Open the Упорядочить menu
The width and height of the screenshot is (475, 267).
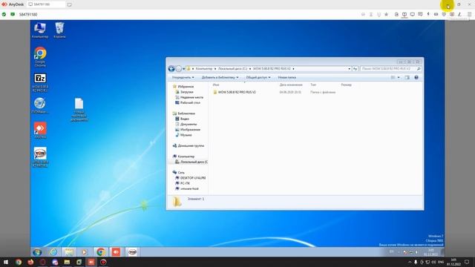tap(183, 77)
